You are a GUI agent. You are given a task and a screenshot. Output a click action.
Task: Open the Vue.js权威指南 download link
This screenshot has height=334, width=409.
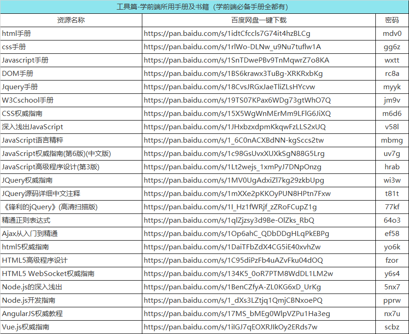coord(230,327)
